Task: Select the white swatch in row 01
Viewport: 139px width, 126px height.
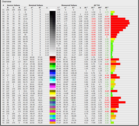Action: 53,10
